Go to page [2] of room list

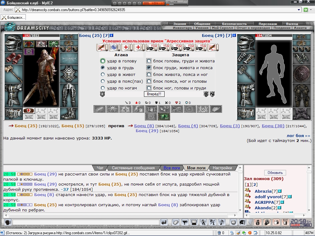[254, 184]
